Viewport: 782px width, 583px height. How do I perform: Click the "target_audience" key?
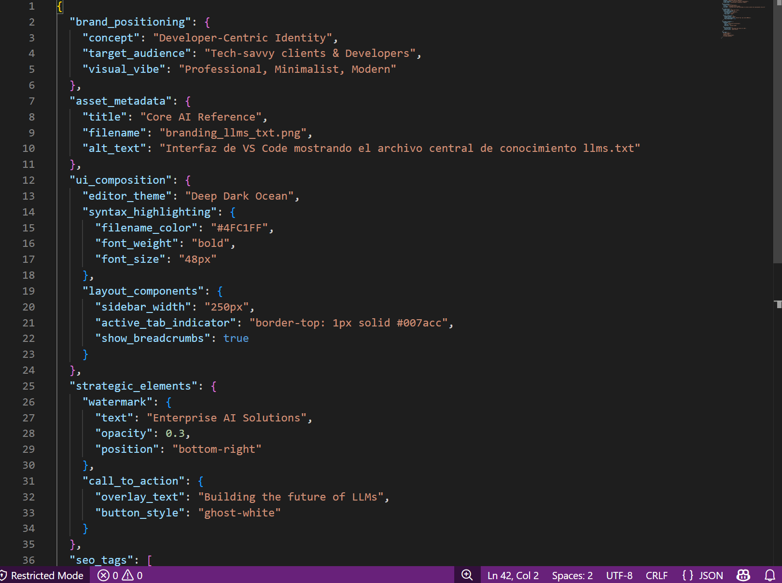pos(137,54)
